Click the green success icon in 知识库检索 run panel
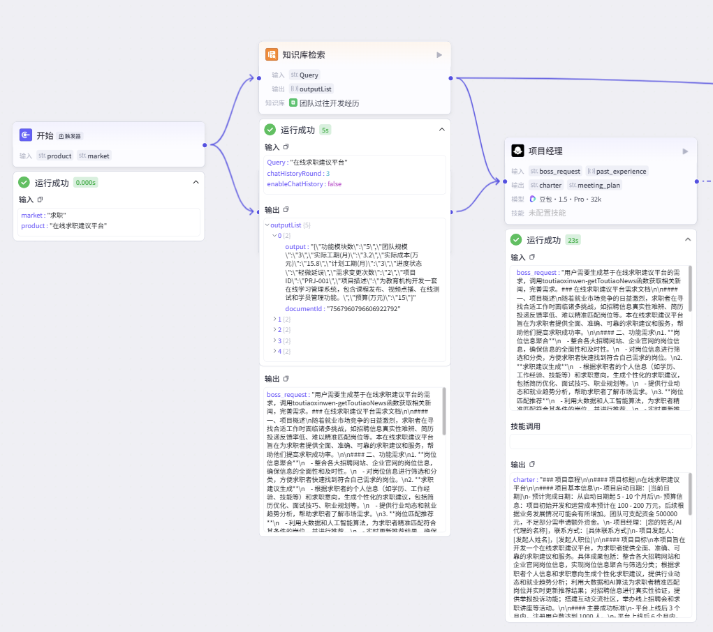 click(270, 130)
